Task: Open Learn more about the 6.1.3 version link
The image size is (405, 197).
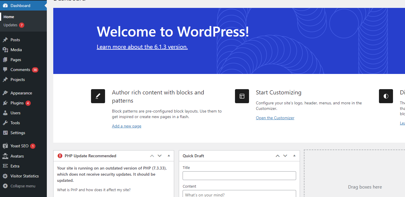Action: [x=142, y=47]
